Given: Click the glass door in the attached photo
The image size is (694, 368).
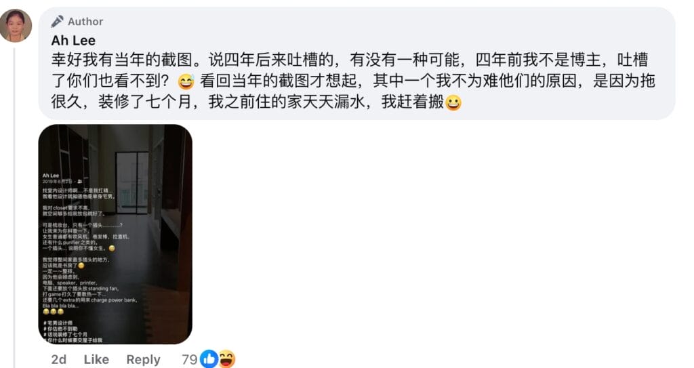Looking at the screenshot, I should coord(132,183).
